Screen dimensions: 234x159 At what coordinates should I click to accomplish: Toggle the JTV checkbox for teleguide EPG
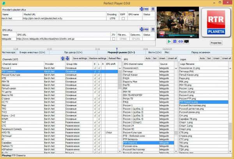(113, 39)
